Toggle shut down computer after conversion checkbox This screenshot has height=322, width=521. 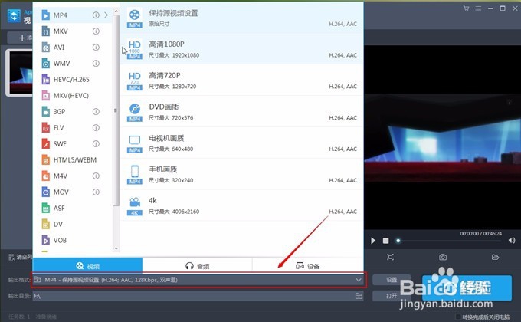click(458, 317)
